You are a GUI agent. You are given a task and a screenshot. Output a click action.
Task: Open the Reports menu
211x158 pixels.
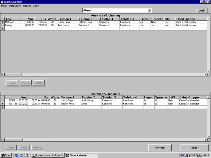27,6
